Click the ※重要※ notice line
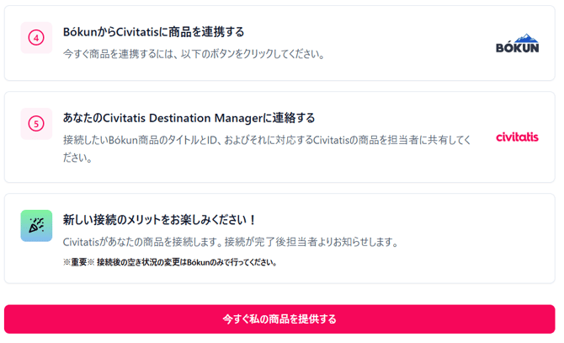Image resolution: width=564 pixels, height=343 pixels. pyautogui.click(x=169, y=262)
